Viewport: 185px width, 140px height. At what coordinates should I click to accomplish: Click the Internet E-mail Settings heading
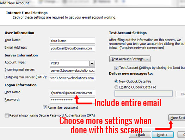click(x=27, y=13)
